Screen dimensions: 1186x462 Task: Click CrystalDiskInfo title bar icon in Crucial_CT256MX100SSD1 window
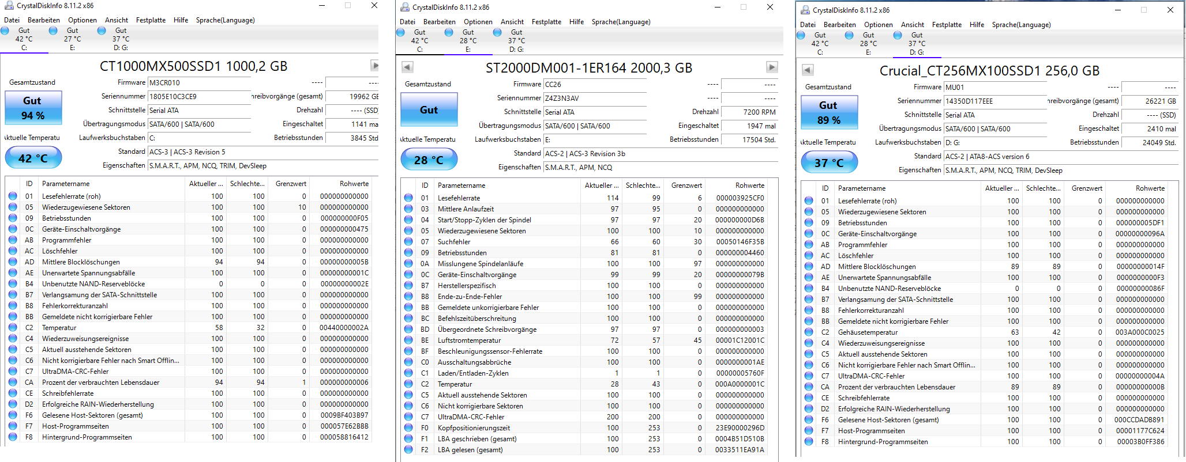804,10
